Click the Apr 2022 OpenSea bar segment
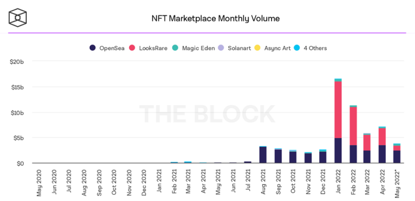 (382, 154)
